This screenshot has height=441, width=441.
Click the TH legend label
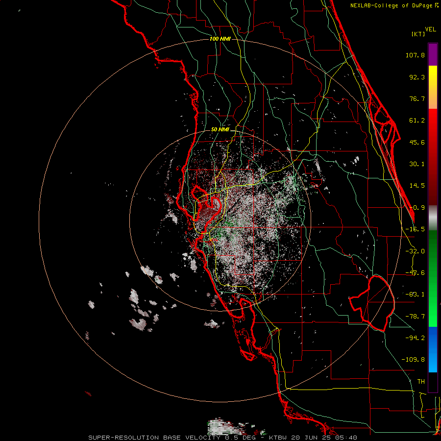point(421,381)
